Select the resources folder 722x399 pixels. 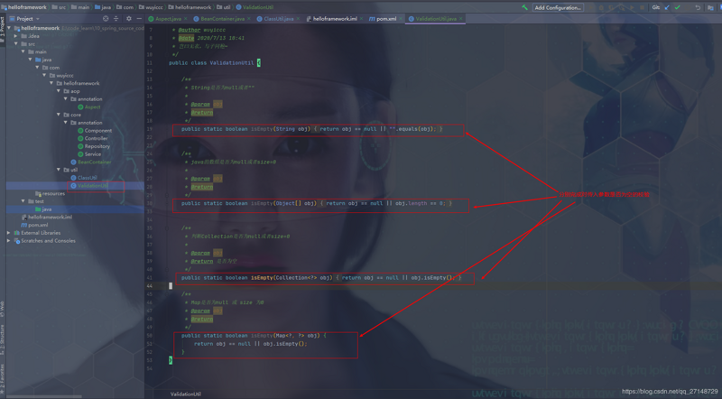50,193
